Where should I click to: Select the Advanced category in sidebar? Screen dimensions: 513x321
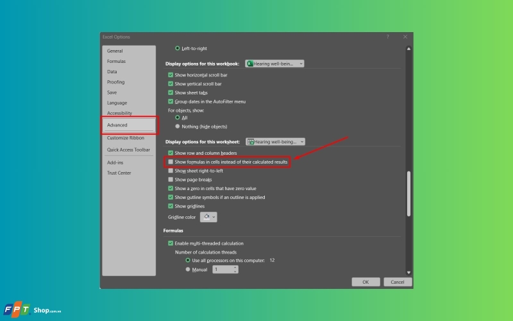click(129, 125)
